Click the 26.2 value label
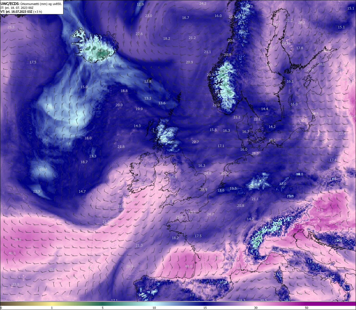 [272, 140]
